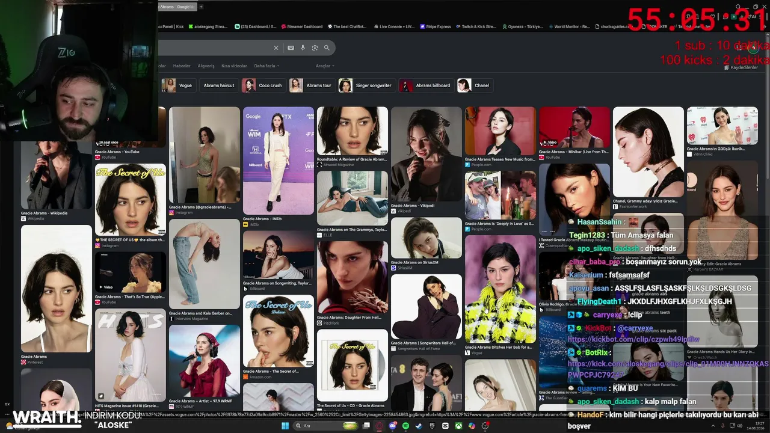
Task: Open Epic Games launcher in taskbar
Action: pos(432,426)
